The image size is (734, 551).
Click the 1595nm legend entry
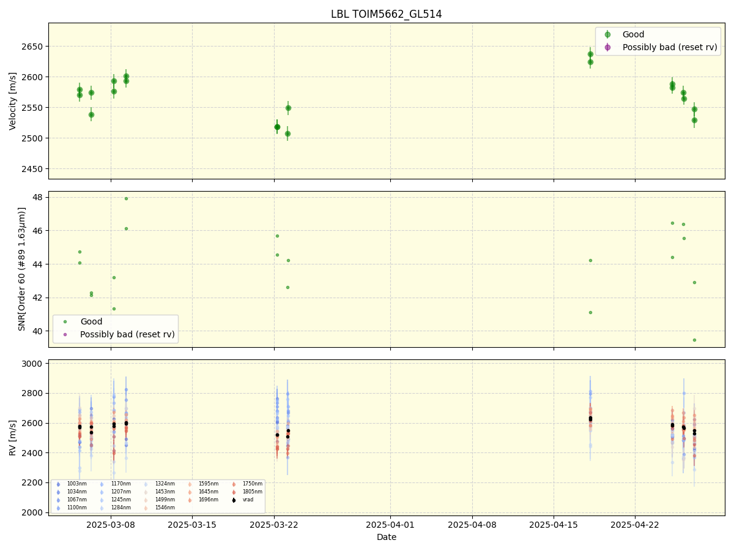(204, 484)
